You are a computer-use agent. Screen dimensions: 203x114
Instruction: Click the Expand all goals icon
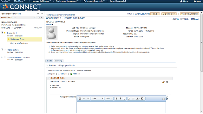48,74
